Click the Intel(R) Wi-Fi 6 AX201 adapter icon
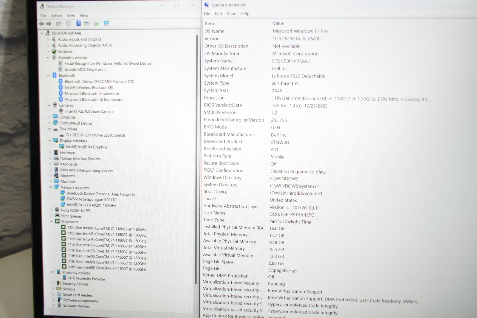 [x=63, y=204]
